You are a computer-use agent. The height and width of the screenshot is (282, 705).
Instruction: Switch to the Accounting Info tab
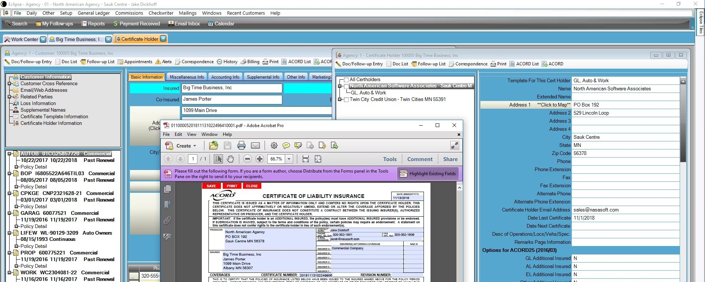click(225, 77)
